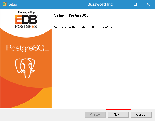Viewport: 155px width, 121px height.
Task: Click the 'Setup' window title text
Action: coord(13,4)
